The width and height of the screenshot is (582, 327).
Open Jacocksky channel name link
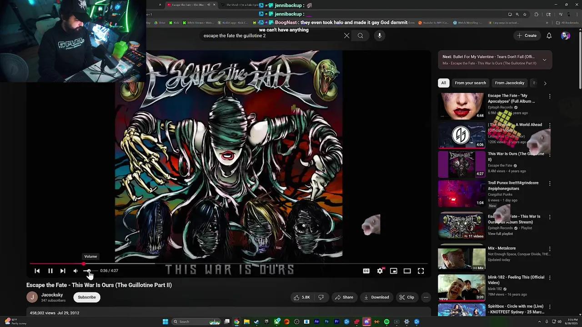[52, 295]
